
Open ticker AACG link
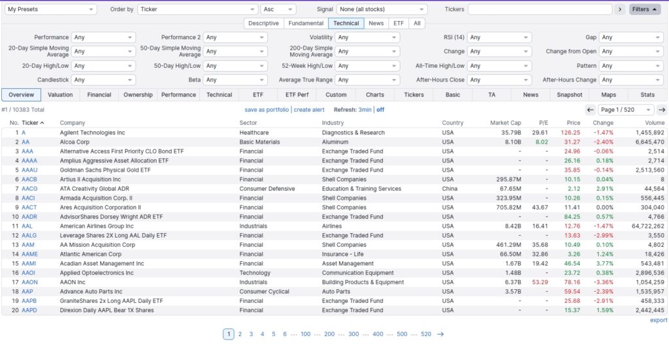[x=29, y=189]
